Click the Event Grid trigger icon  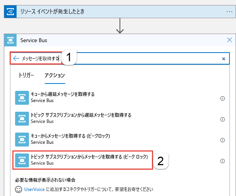pyautogui.click(x=10, y=12)
